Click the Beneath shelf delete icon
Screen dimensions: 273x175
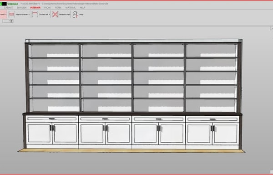(55, 14)
